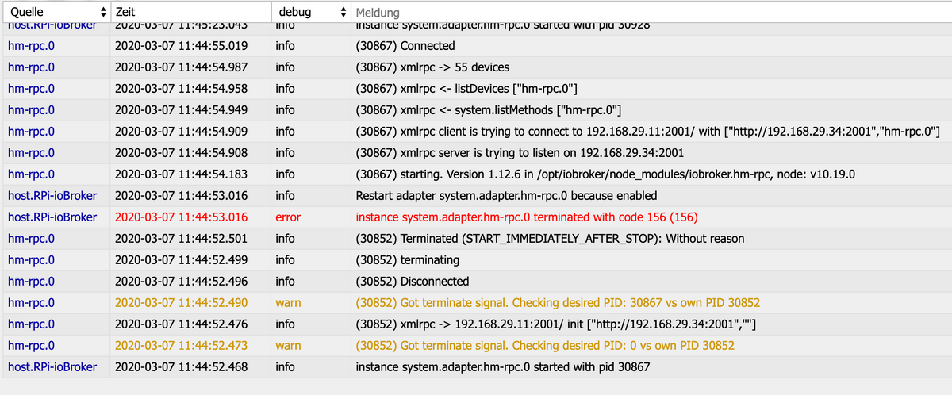This screenshot has width=952, height=395.
Task: Click host.RPi-ioBroker in the pid 30867 row
Action: [52, 367]
